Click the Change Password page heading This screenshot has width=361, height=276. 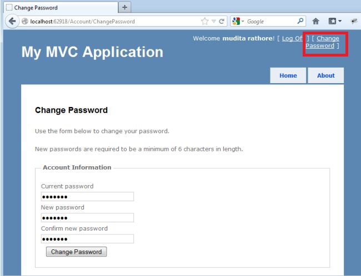pyautogui.click(x=71, y=110)
